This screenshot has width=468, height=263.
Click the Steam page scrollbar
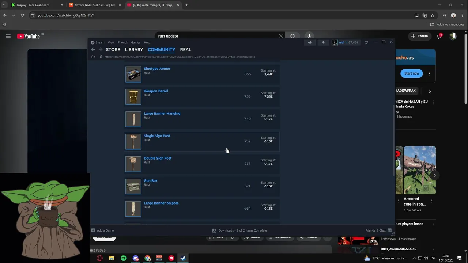pos(394,141)
